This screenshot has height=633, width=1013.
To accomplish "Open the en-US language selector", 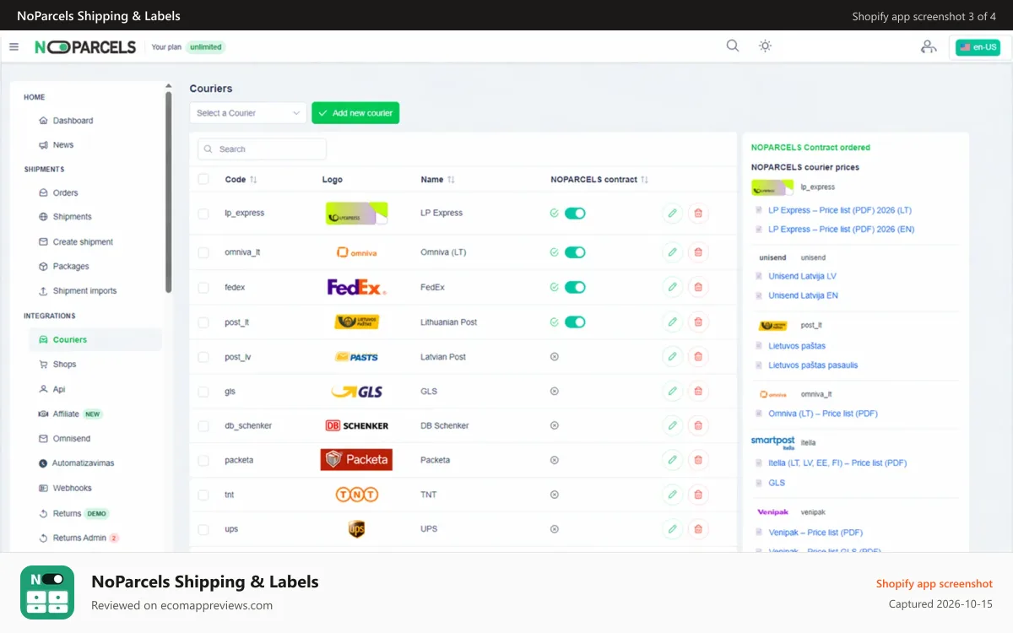I will click(x=978, y=47).
